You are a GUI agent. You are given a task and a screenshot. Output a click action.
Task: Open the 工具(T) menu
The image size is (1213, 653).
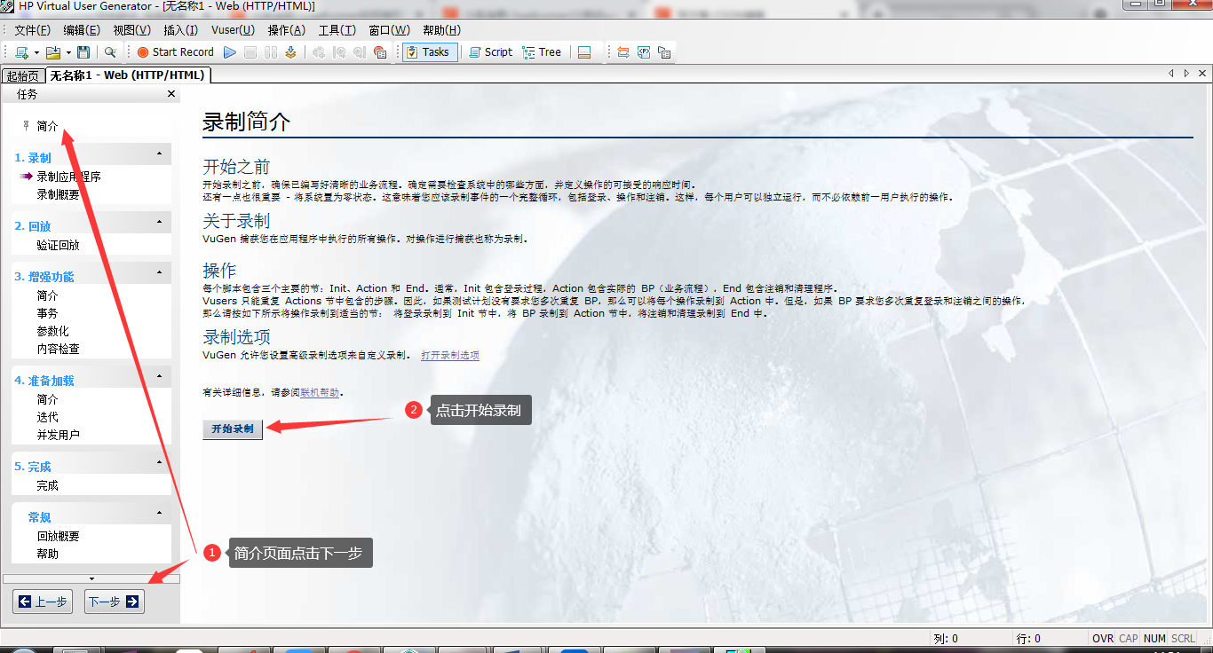point(337,30)
